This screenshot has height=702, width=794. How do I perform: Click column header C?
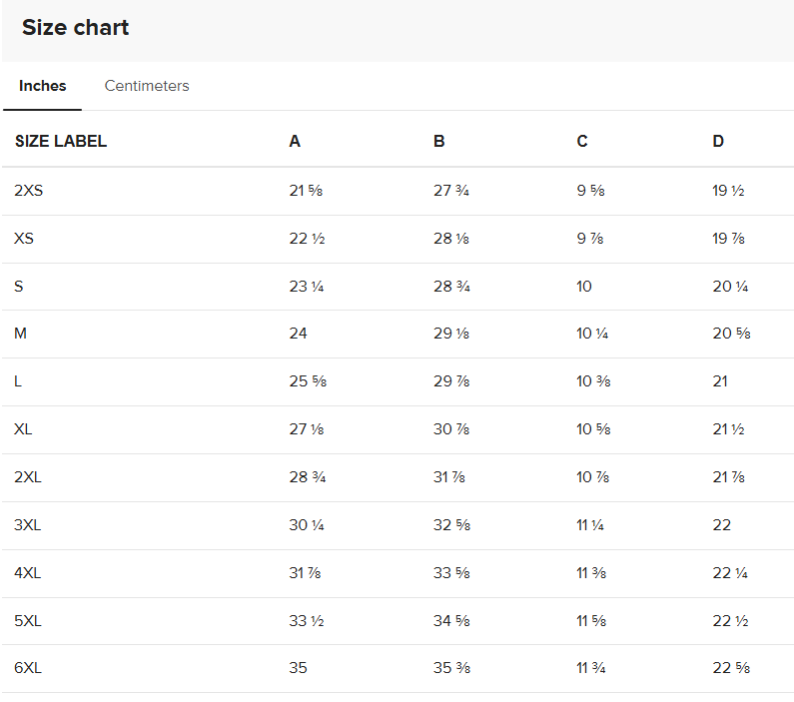tap(582, 142)
